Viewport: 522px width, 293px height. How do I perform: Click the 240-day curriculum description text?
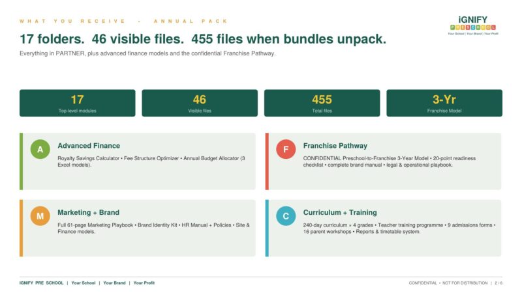pos(399,229)
